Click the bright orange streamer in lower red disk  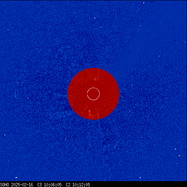90,112
